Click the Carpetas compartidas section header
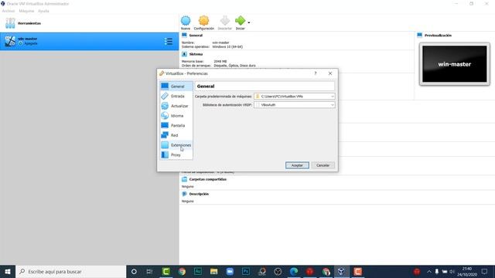This screenshot has width=495, height=278. click(208, 179)
